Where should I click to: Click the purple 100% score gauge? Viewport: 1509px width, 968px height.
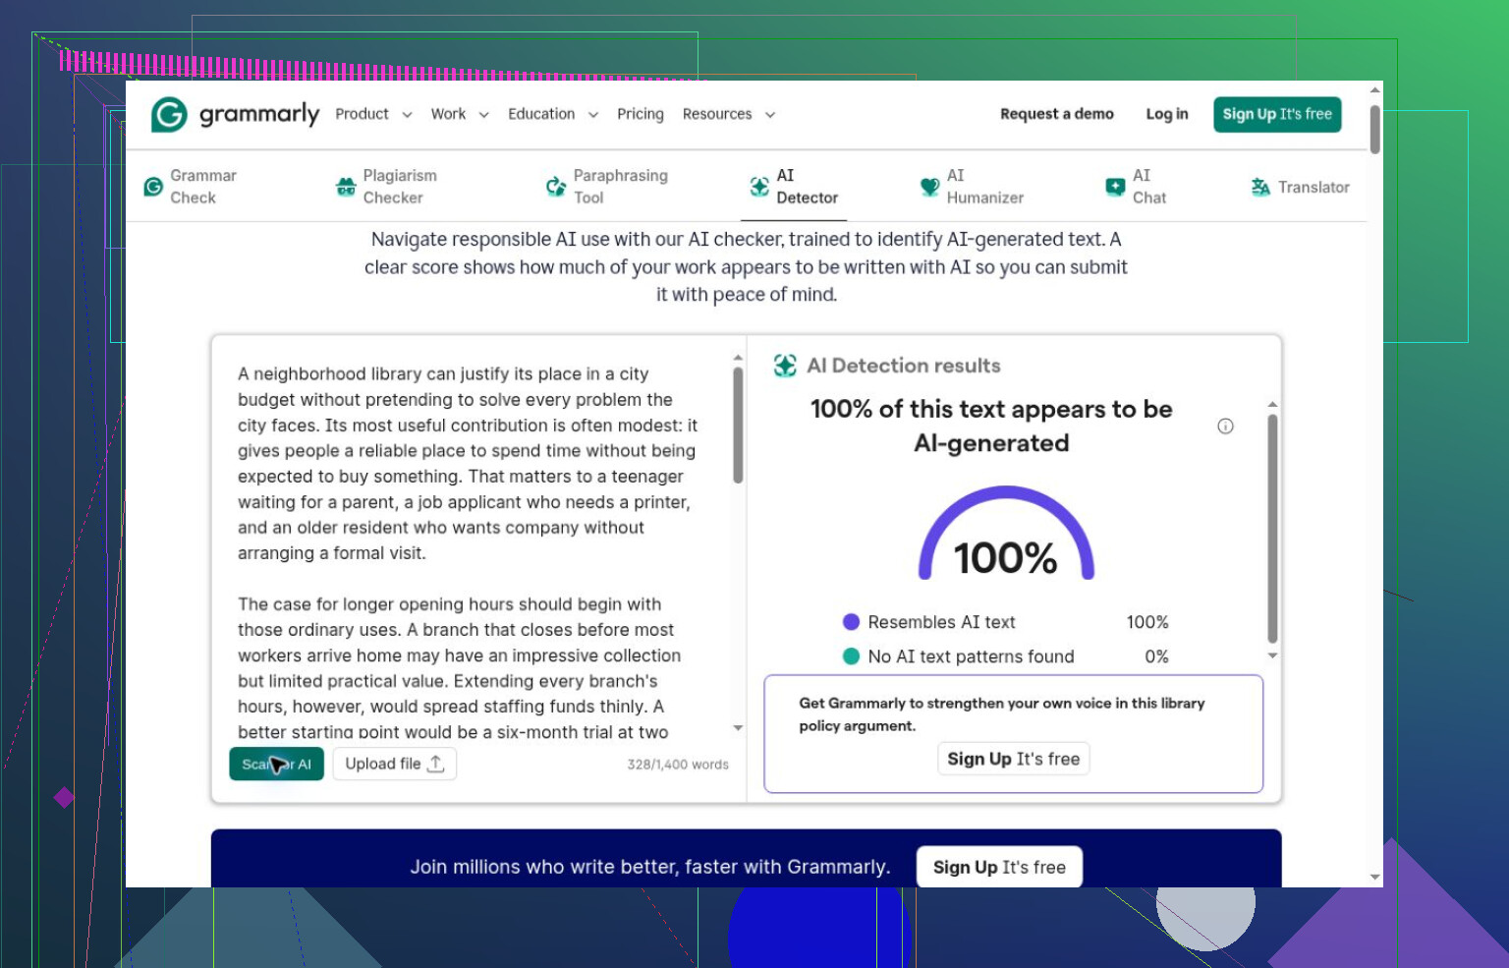point(1006,533)
